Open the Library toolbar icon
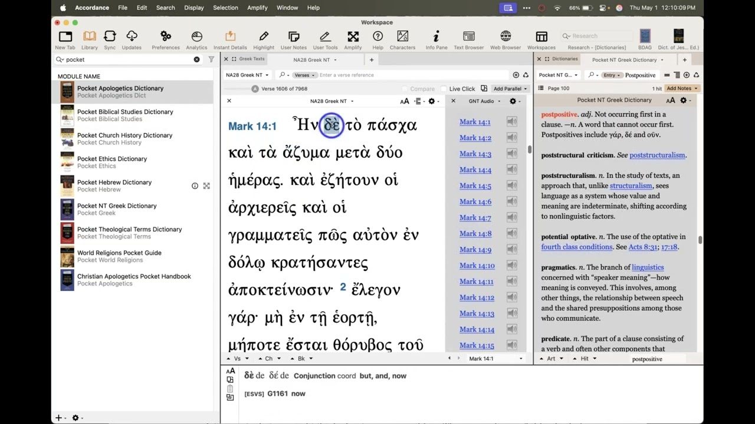Viewport: 755px width, 424px height. 90,39
